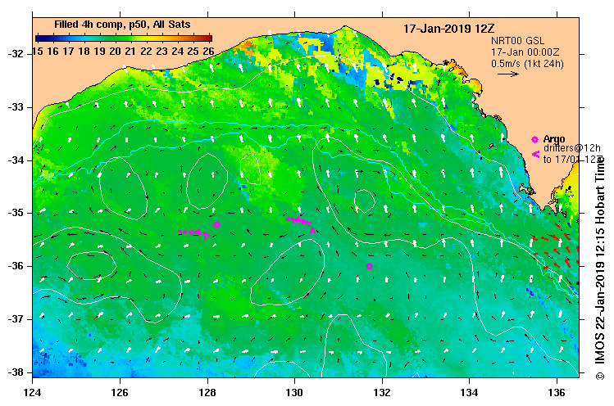Viewport: 614px width, 406px height.
Task: Click the latitude label '-36'
Action: [16, 266]
